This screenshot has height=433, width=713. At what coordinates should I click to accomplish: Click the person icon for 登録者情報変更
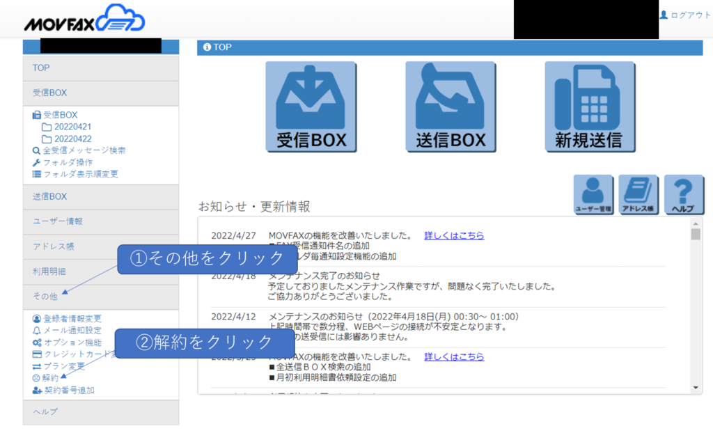click(37, 318)
